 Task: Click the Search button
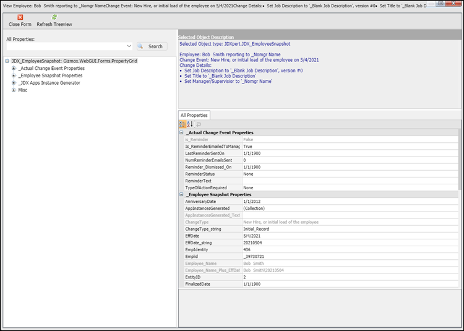151,46
